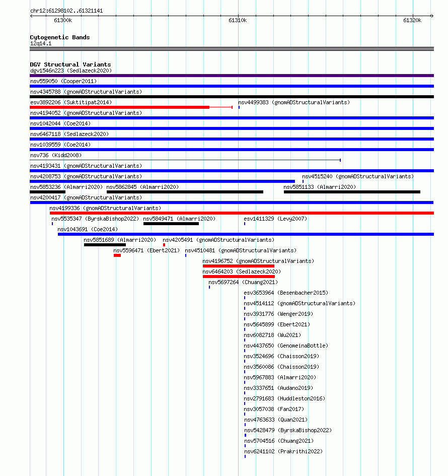The image size is (448, 476).
Task: Click the red nsv4196752 variant bar
Action: click(x=239, y=266)
